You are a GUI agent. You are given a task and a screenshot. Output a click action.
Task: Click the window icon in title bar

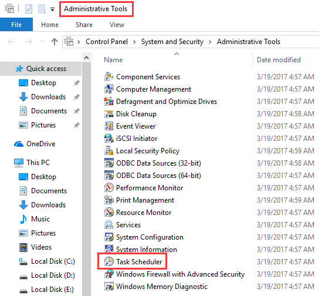click(9, 9)
